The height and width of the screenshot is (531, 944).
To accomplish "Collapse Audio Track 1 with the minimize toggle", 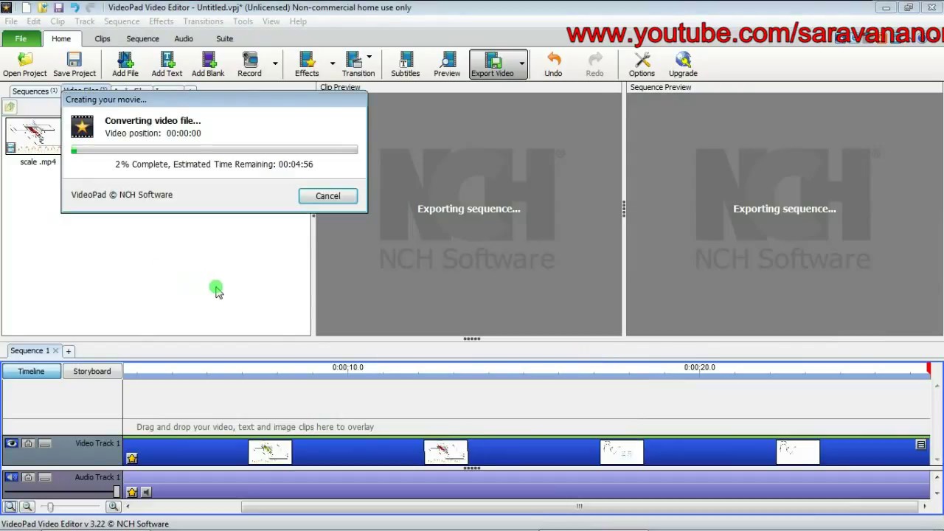I will 45,477.
